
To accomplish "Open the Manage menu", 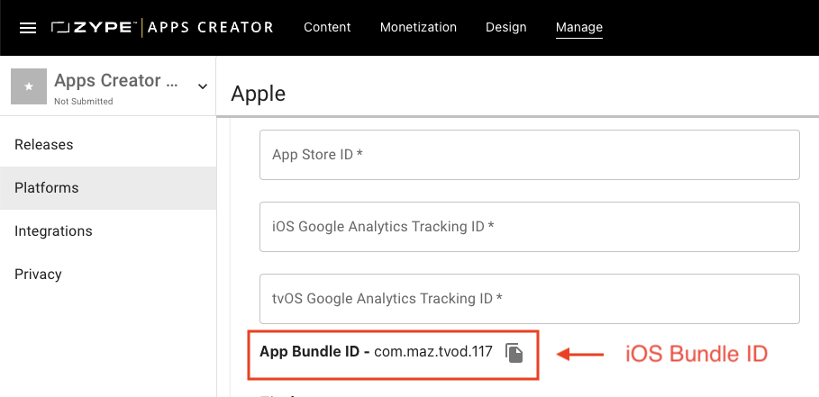I will pos(579,27).
